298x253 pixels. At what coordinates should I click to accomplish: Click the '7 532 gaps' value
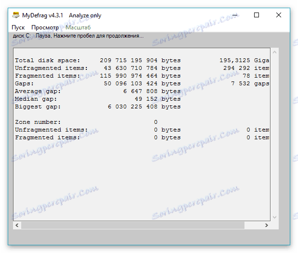[x=250, y=83]
